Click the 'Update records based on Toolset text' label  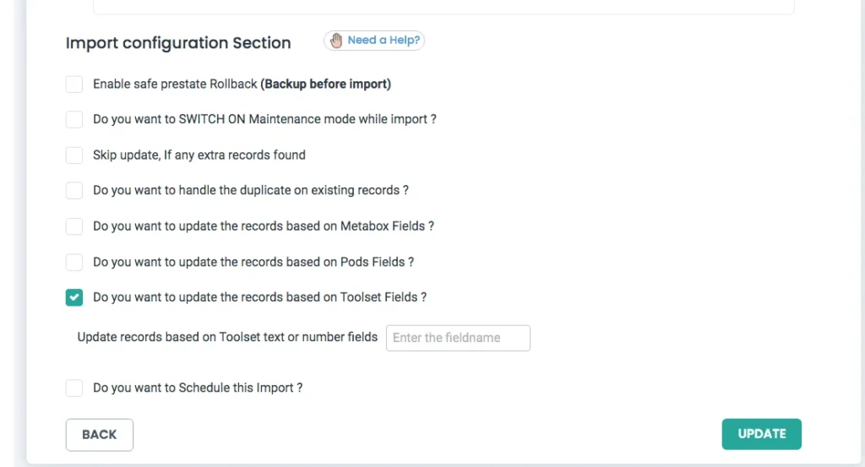(227, 337)
